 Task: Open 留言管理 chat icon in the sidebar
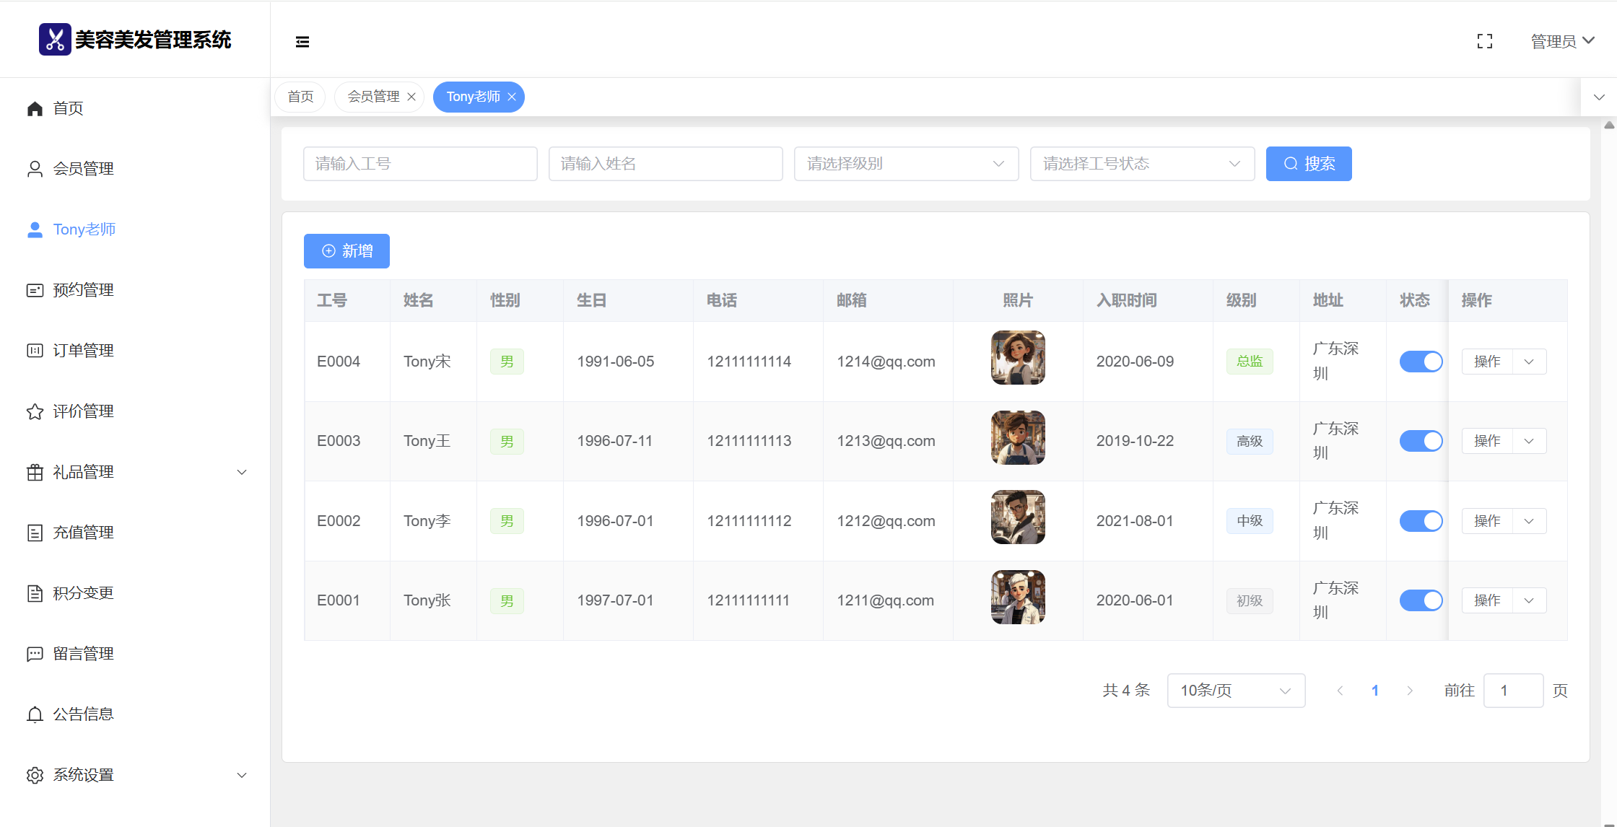(x=35, y=654)
